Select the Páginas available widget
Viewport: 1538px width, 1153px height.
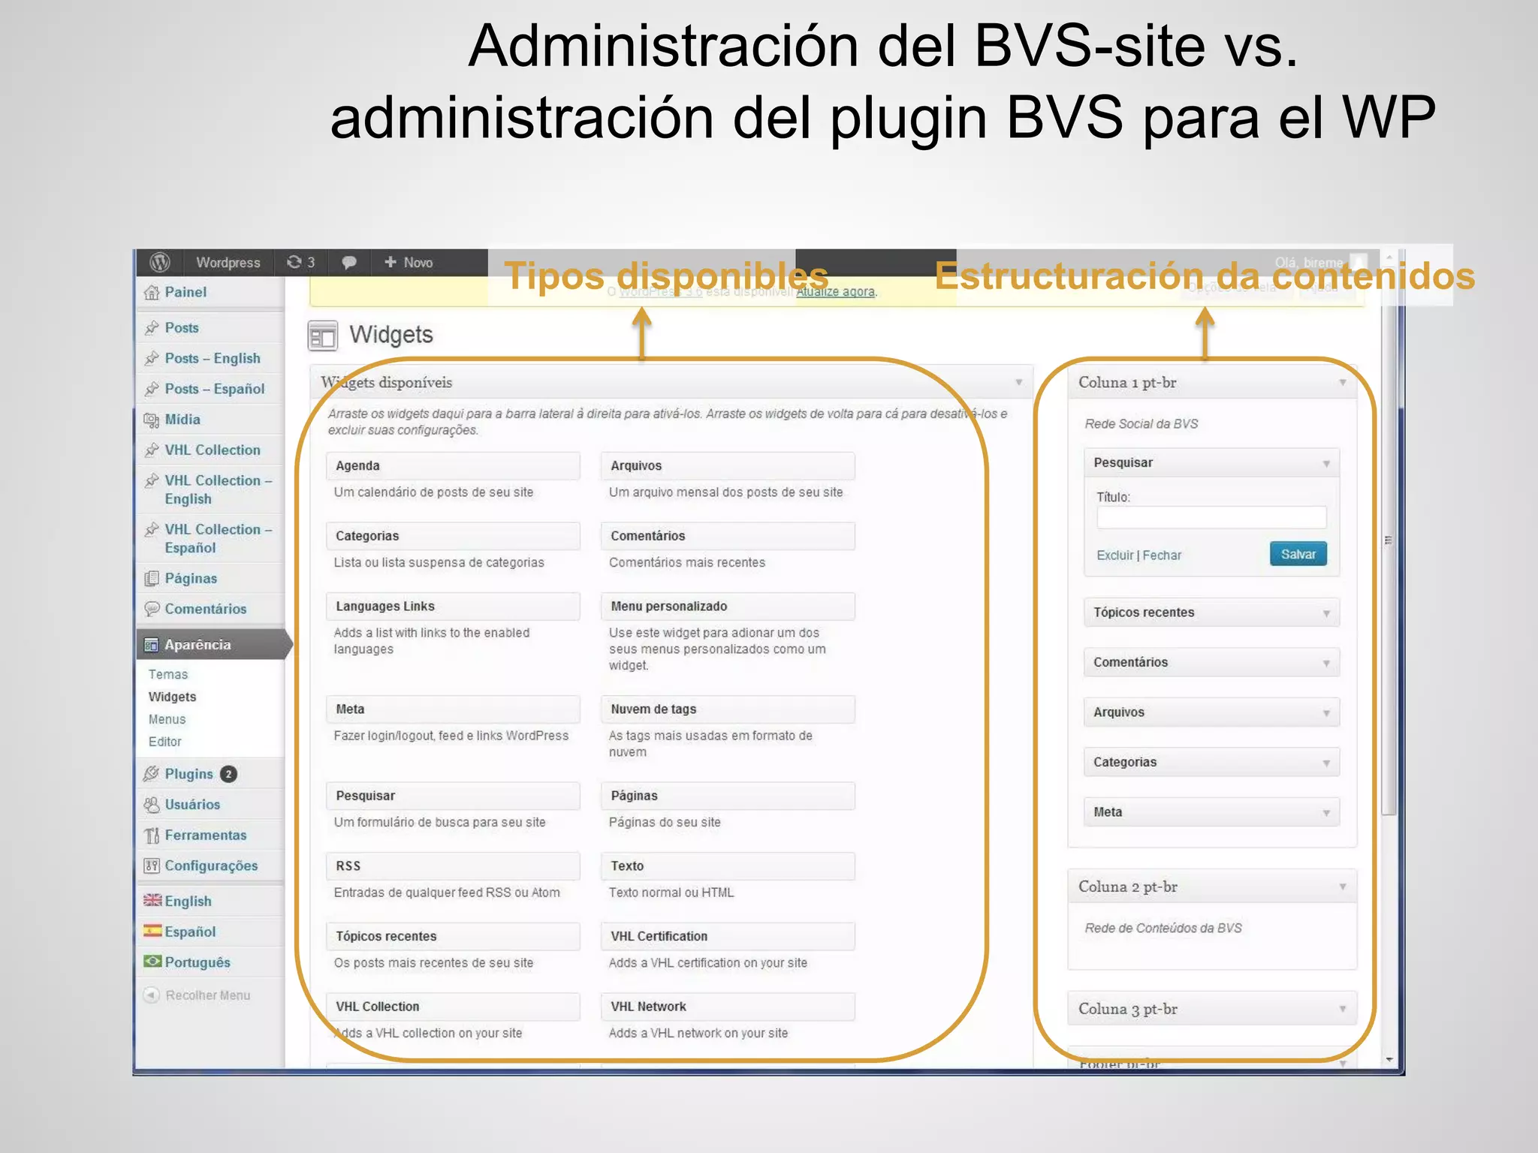728,796
